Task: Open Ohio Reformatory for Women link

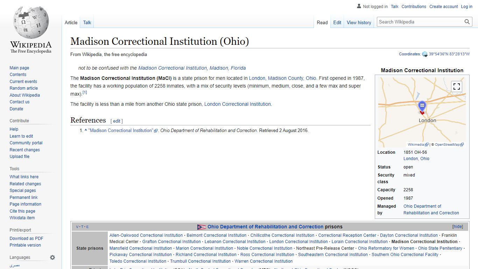Action: [386, 248]
